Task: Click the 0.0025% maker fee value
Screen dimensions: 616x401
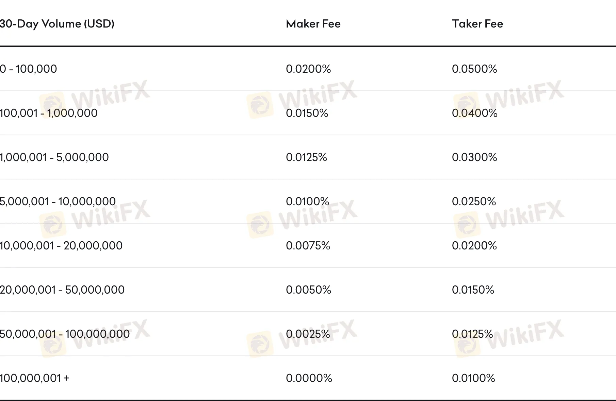Action: 308,334
